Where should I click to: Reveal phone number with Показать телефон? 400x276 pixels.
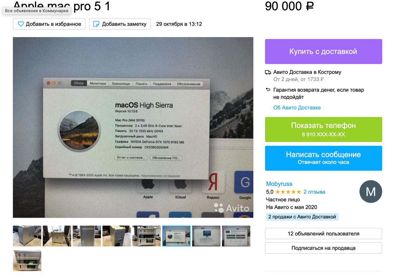[x=323, y=129]
